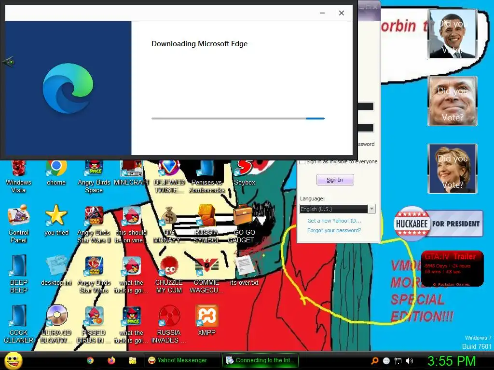The width and height of the screenshot is (494, 370).
Task: Minimize the Microsoft Edge installer window
Action: (x=322, y=13)
